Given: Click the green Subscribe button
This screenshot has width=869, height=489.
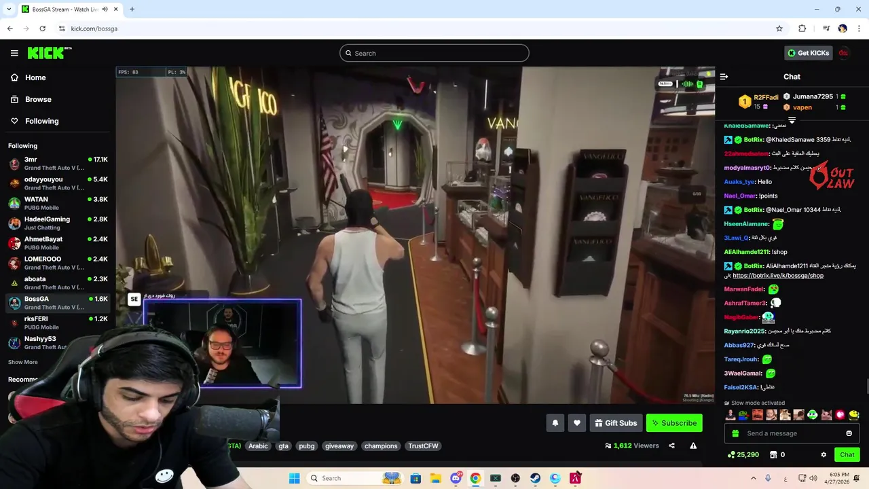Looking at the screenshot, I should (x=674, y=423).
